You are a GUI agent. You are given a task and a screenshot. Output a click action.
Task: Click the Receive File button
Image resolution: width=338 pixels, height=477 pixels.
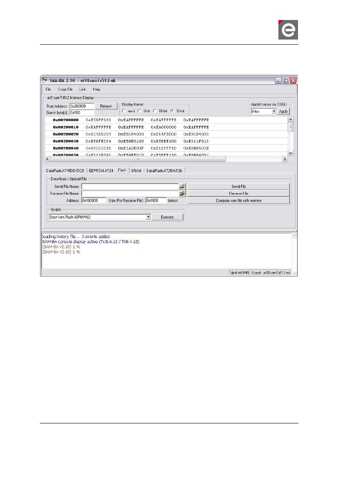[238, 193]
